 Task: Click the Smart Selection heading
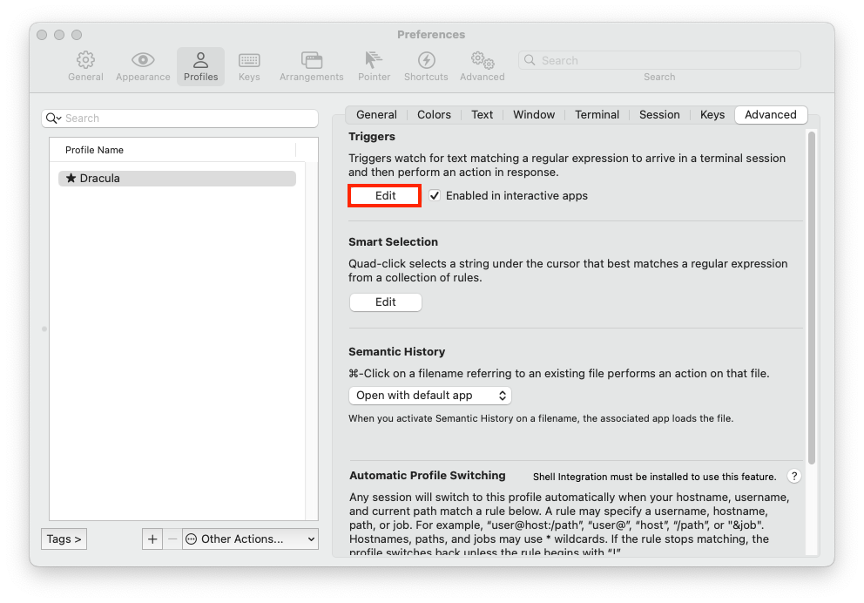click(393, 242)
